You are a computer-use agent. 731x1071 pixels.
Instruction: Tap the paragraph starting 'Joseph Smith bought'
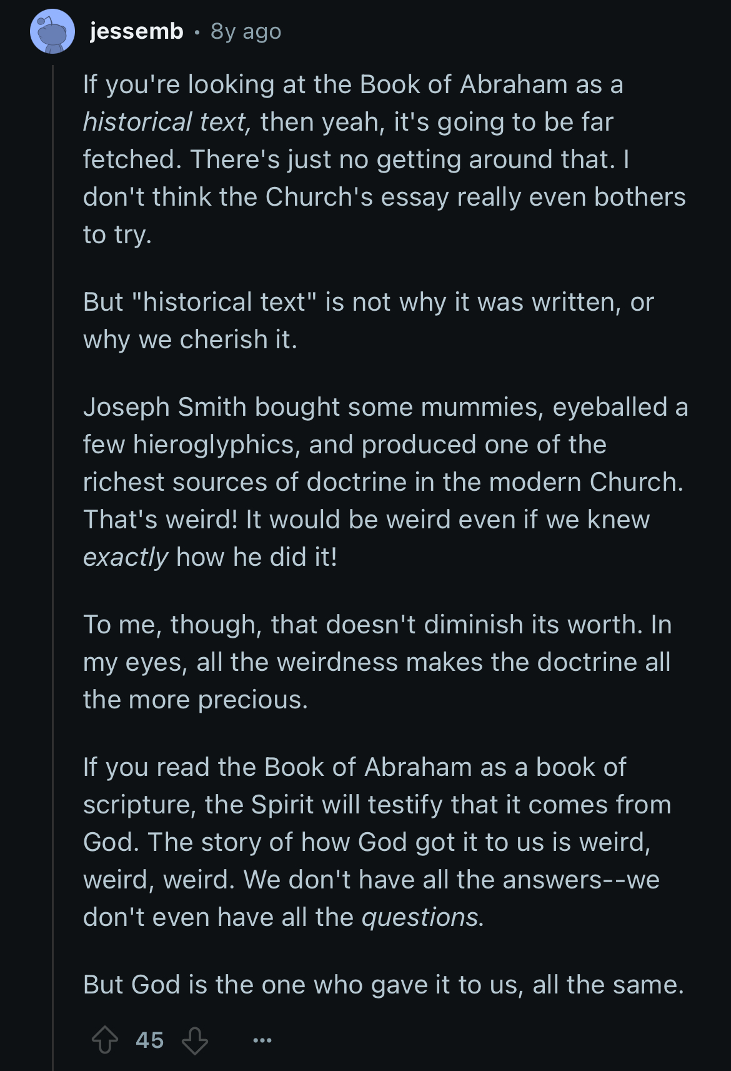click(x=385, y=482)
